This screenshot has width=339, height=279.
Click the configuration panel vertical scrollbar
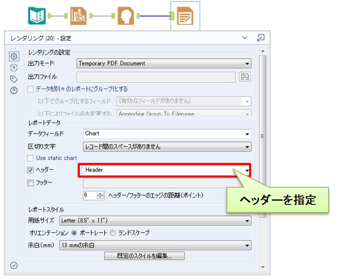coord(263,136)
